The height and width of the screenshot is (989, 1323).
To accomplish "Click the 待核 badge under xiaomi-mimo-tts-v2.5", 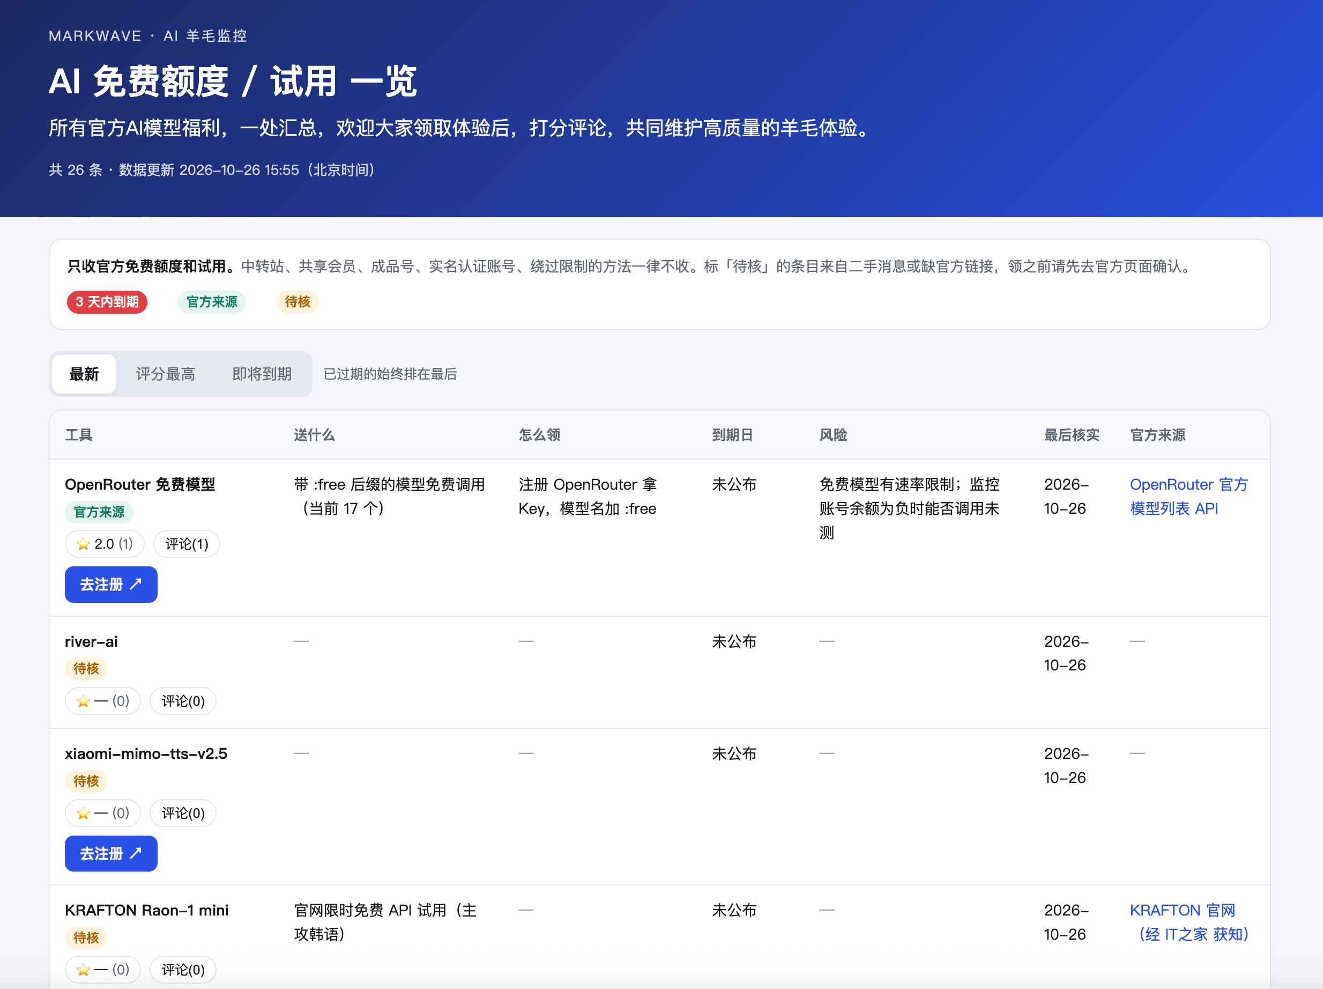I will (86, 781).
